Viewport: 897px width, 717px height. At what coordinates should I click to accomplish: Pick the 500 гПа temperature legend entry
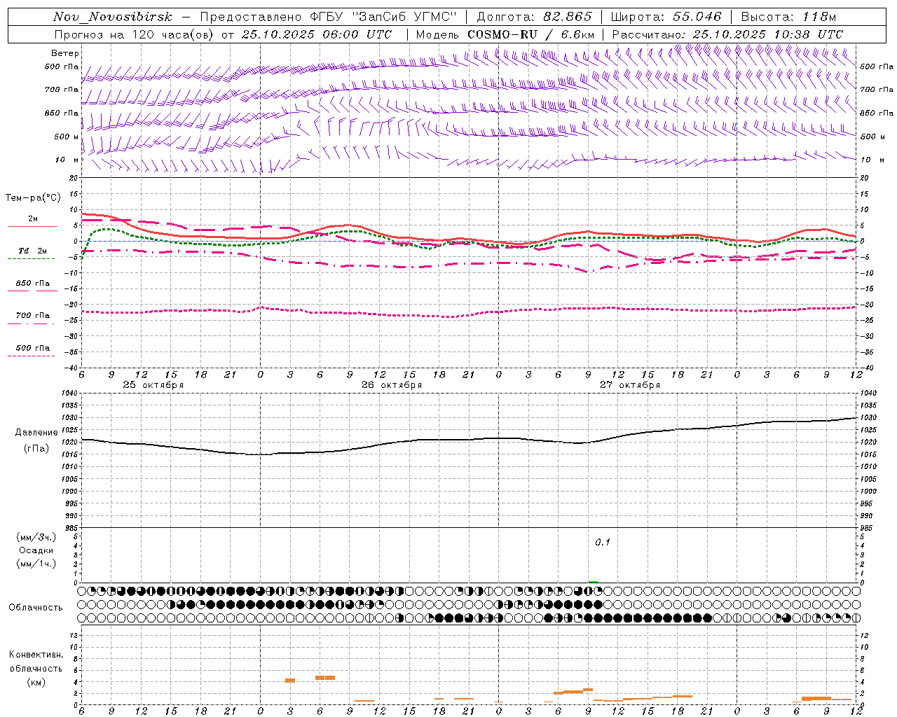click(x=32, y=348)
